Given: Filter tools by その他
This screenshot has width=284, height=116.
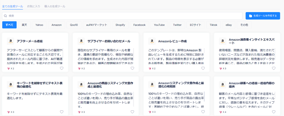Looking at the screenshot, I should click(244, 25).
